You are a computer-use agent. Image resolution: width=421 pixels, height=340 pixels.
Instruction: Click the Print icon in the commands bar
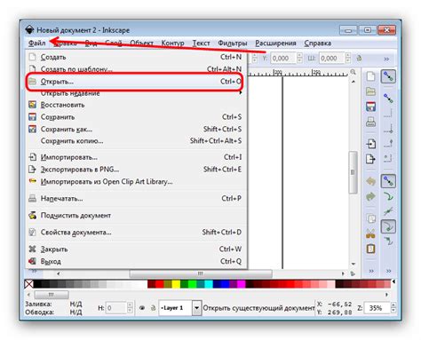[x=370, y=122]
